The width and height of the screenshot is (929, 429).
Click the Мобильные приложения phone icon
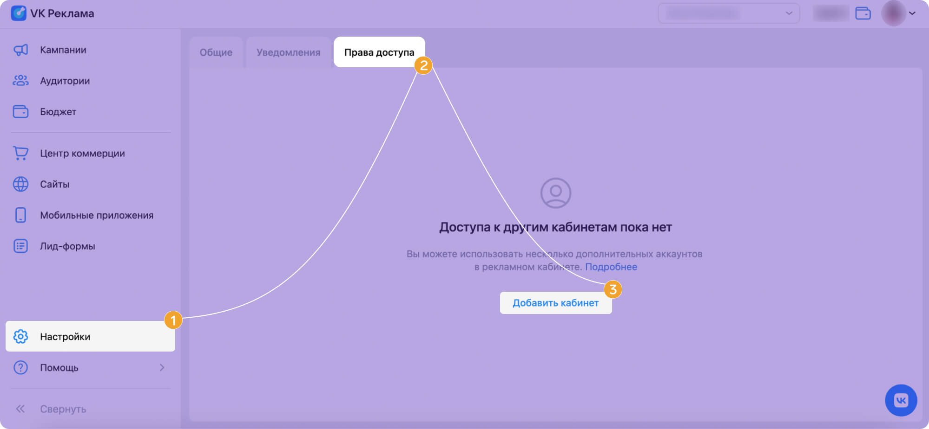click(x=20, y=215)
